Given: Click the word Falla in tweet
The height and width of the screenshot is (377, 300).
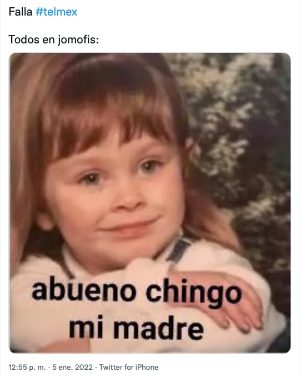Looking at the screenshot, I should (21, 12).
